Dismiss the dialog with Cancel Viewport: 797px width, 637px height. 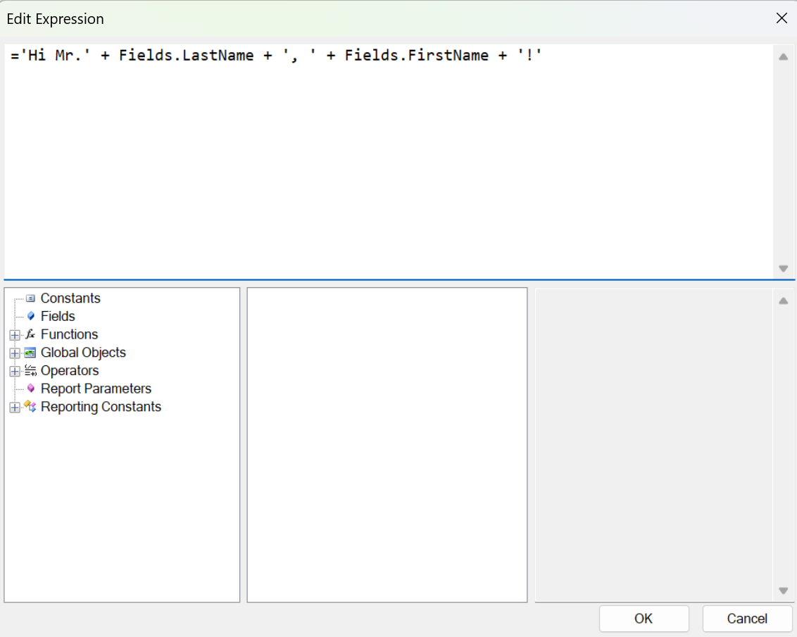pos(747,619)
